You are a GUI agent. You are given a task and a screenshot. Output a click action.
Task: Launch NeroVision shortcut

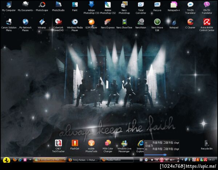141,24
